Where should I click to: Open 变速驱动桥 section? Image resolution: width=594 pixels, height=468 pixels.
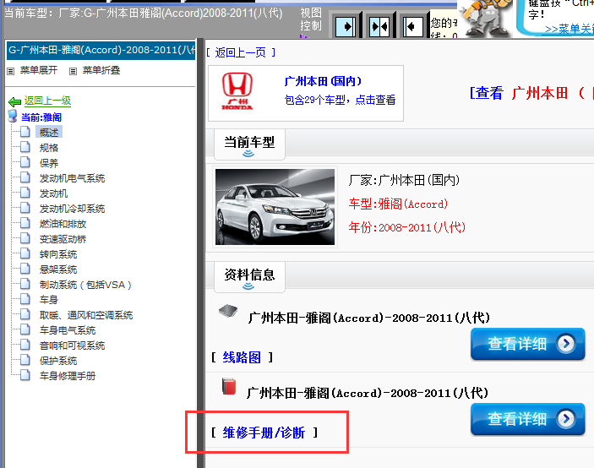63,239
